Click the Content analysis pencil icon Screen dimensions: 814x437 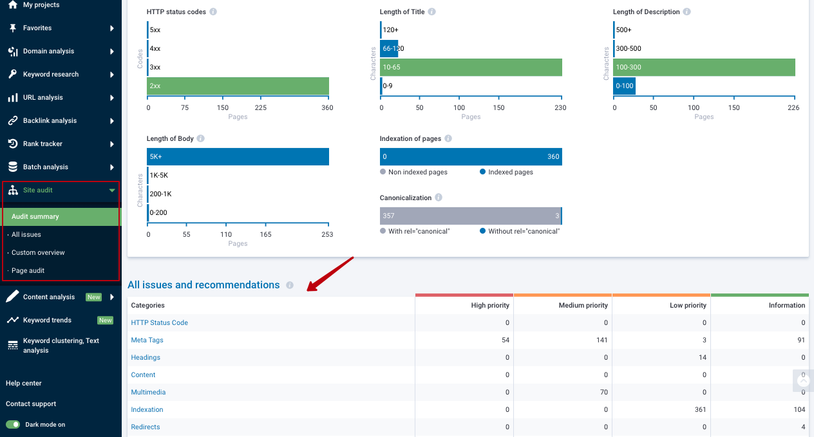click(x=12, y=297)
